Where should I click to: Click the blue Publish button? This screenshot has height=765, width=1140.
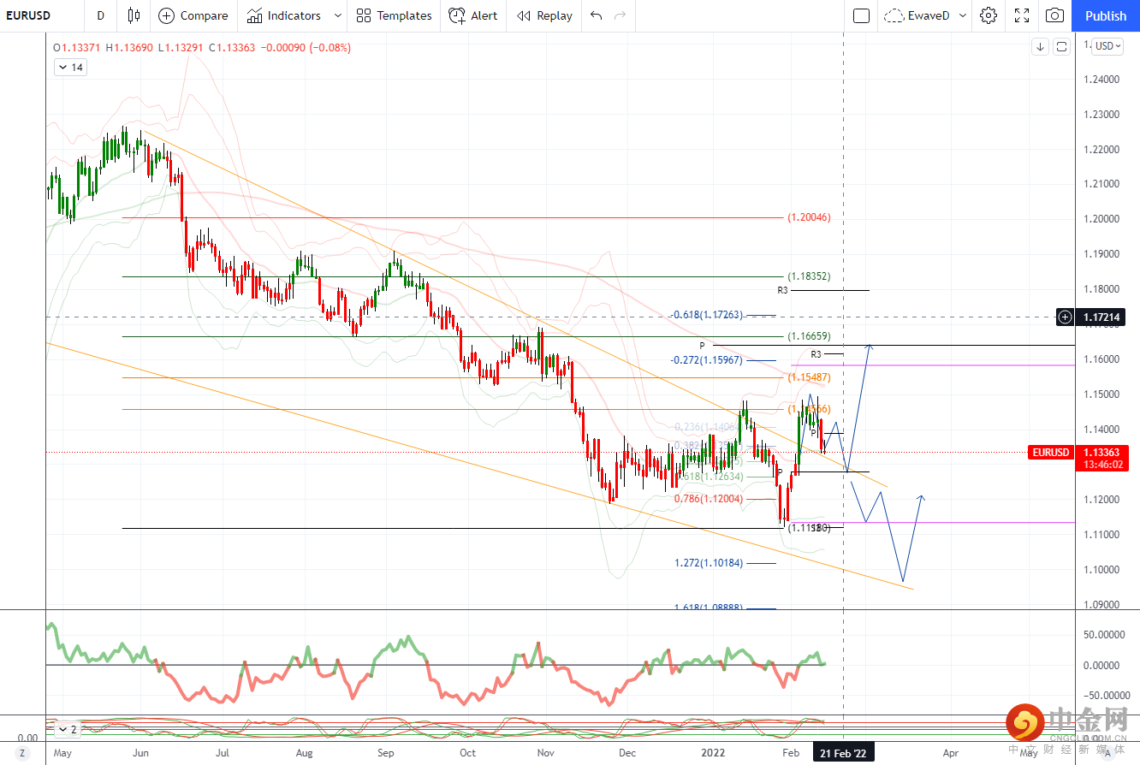point(1106,15)
